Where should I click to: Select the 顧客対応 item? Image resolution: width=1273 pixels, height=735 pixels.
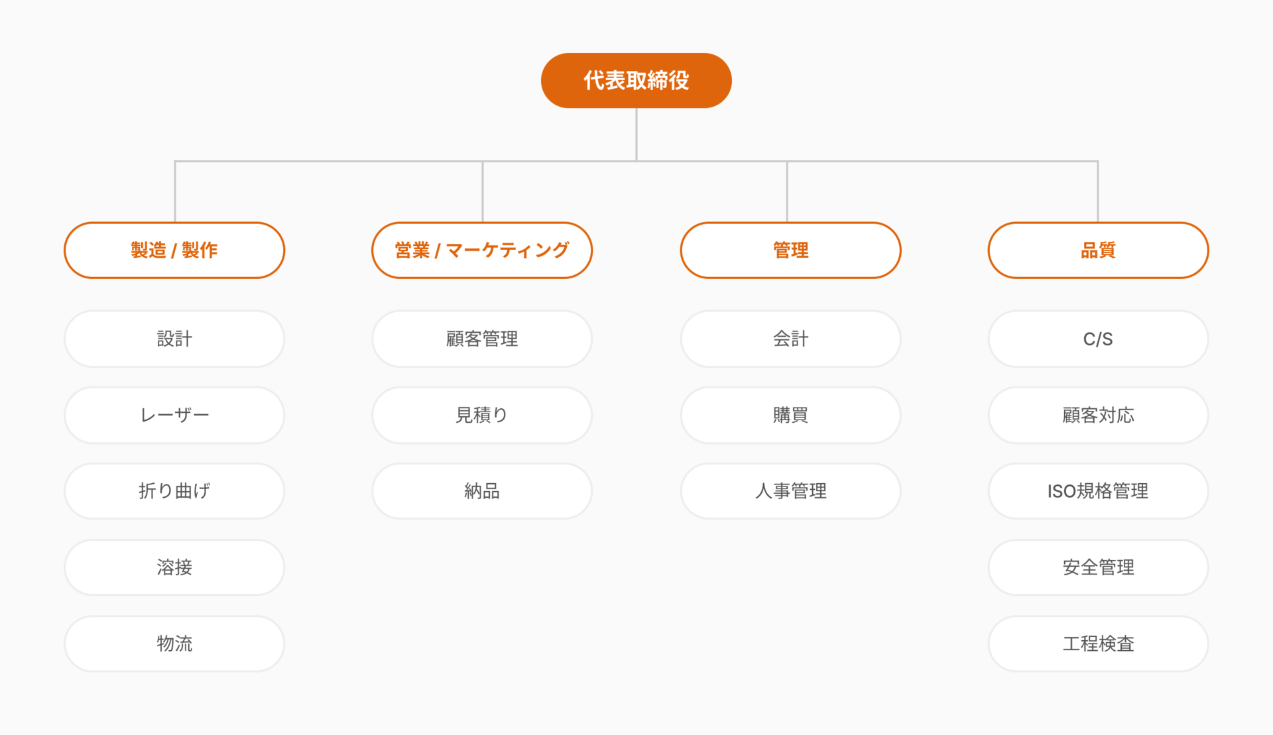pos(1098,415)
